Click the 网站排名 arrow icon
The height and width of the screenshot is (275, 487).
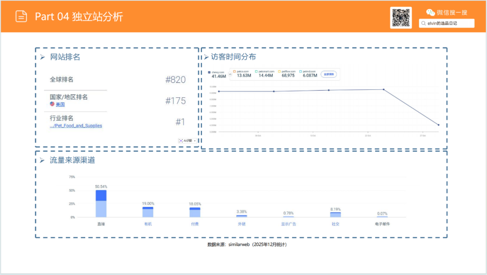pos(43,57)
